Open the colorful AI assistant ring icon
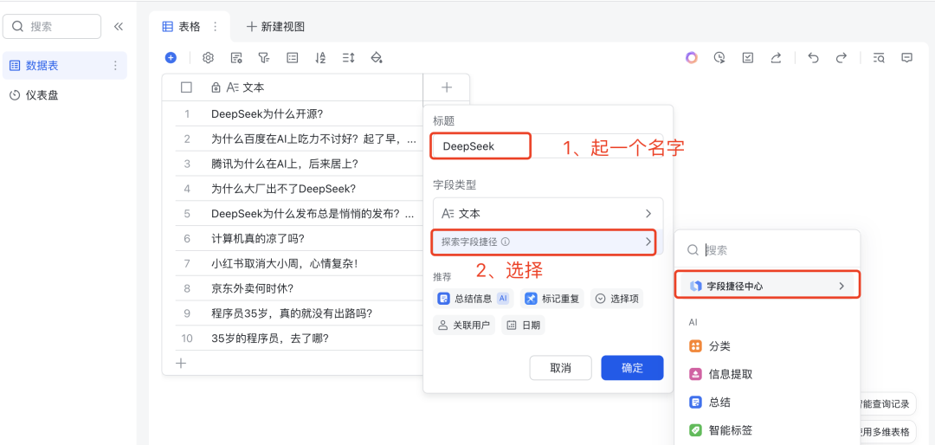 click(691, 58)
